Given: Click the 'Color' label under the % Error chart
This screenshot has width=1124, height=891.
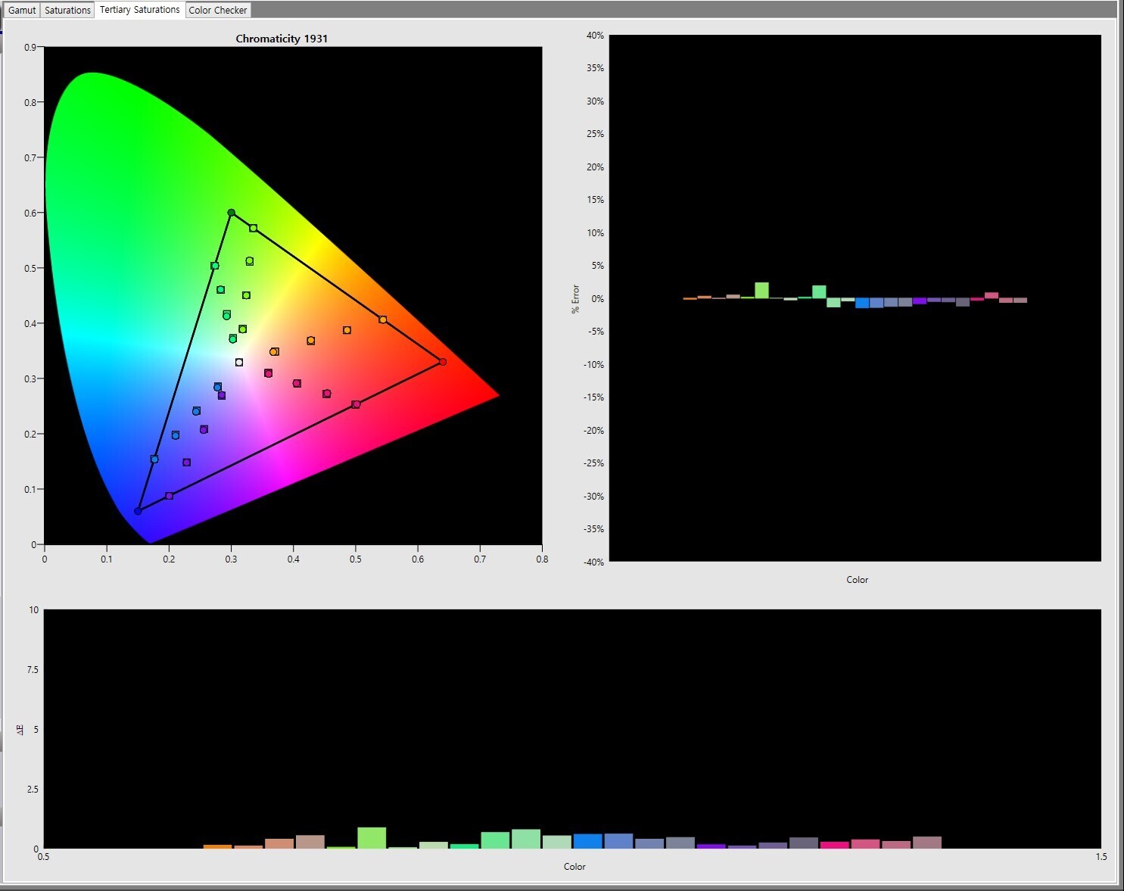Looking at the screenshot, I should pos(857,580).
